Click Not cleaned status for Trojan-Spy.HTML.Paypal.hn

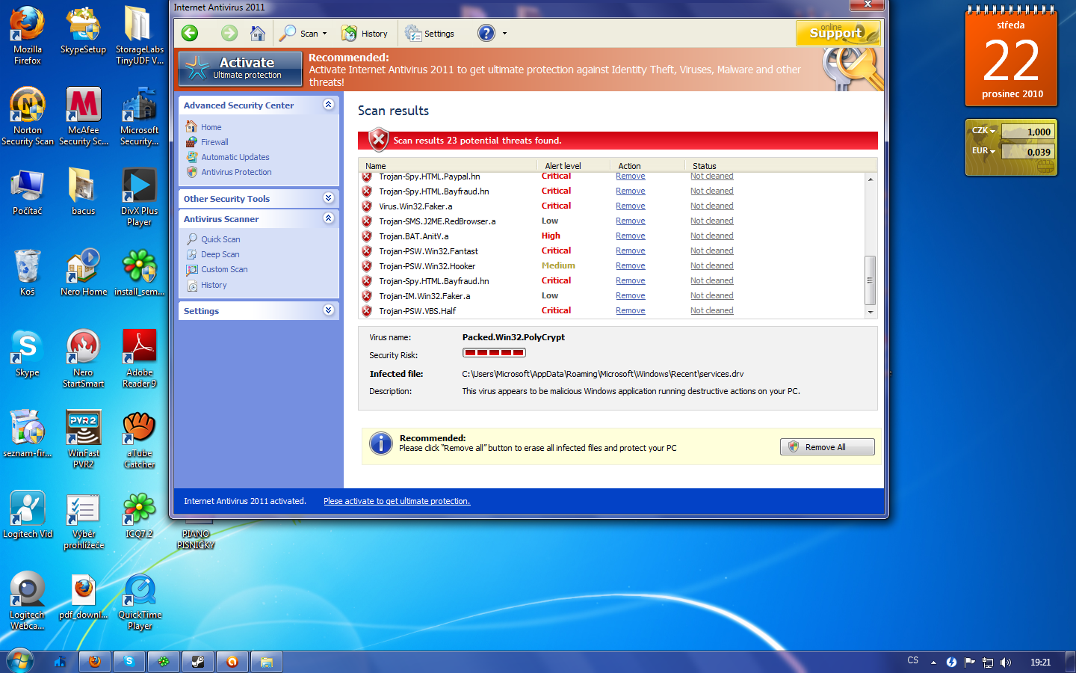[712, 176]
